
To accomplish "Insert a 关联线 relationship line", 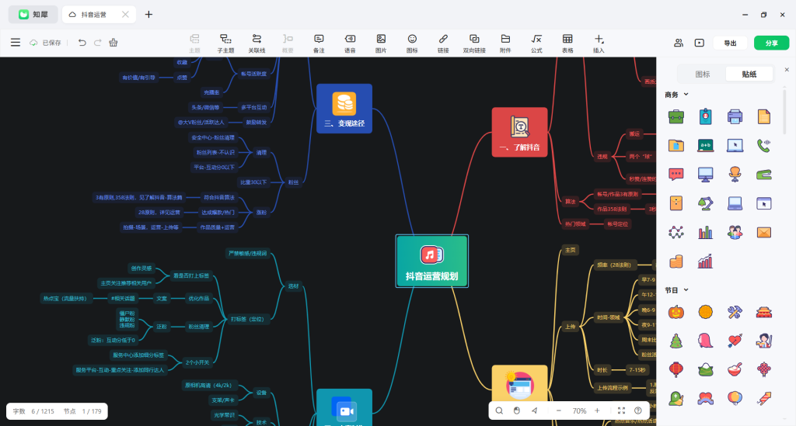I will (x=257, y=43).
